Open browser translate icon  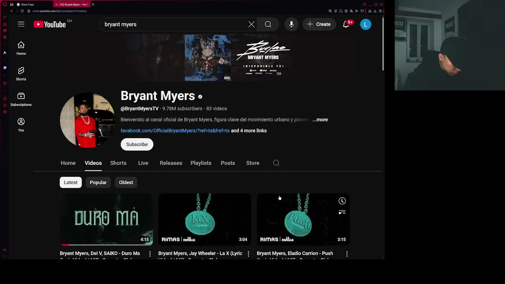click(x=352, y=11)
